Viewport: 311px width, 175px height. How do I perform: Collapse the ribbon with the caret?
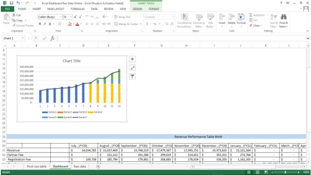pyautogui.click(x=308, y=31)
